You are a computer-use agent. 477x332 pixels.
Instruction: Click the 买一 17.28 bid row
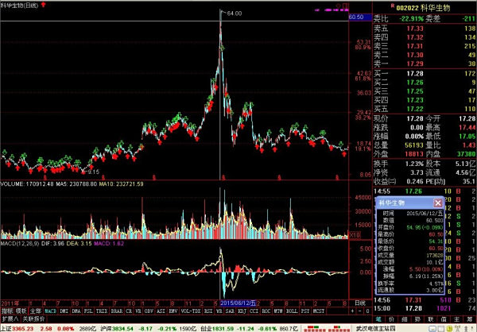pos(425,74)
